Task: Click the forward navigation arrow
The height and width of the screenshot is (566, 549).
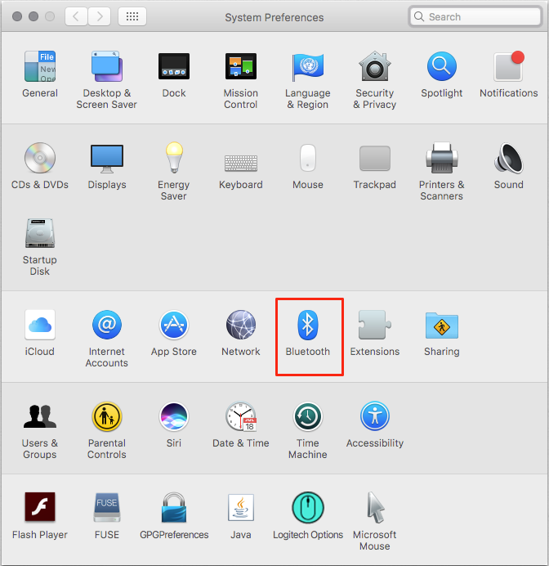Action: click(99, 16)
